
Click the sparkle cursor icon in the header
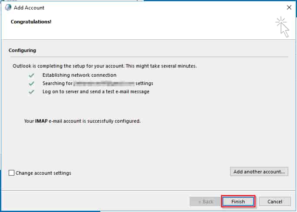(x=282, y=27)
